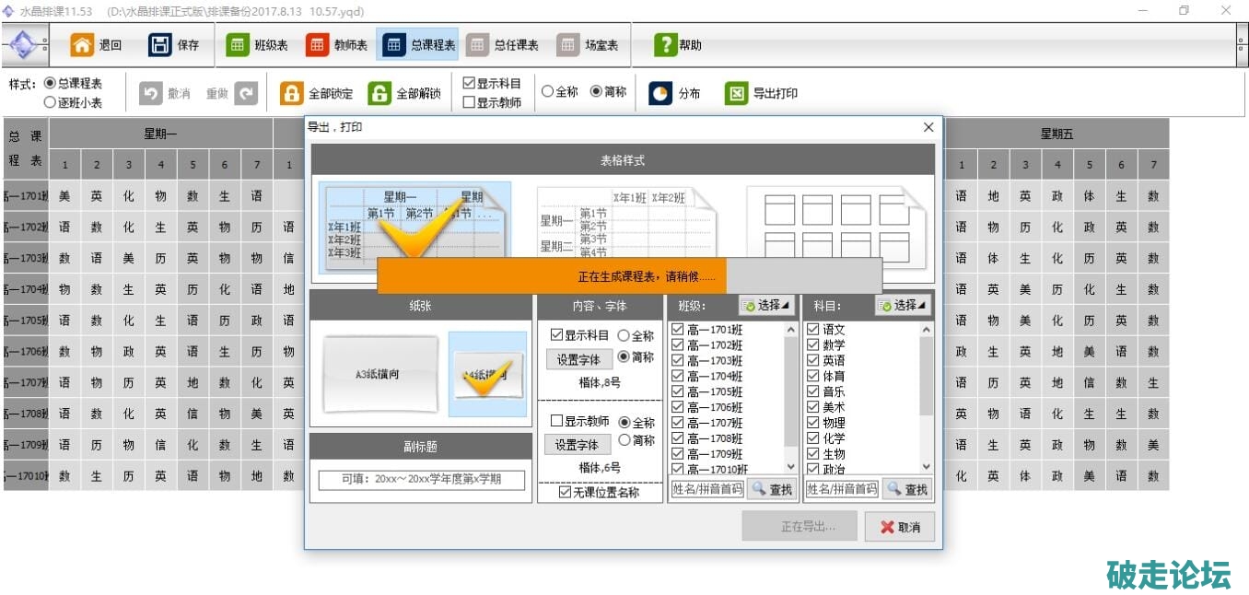Click the orange export progress bar
The width and height of the screenshot is (1249, 595).
coord(553,275)
